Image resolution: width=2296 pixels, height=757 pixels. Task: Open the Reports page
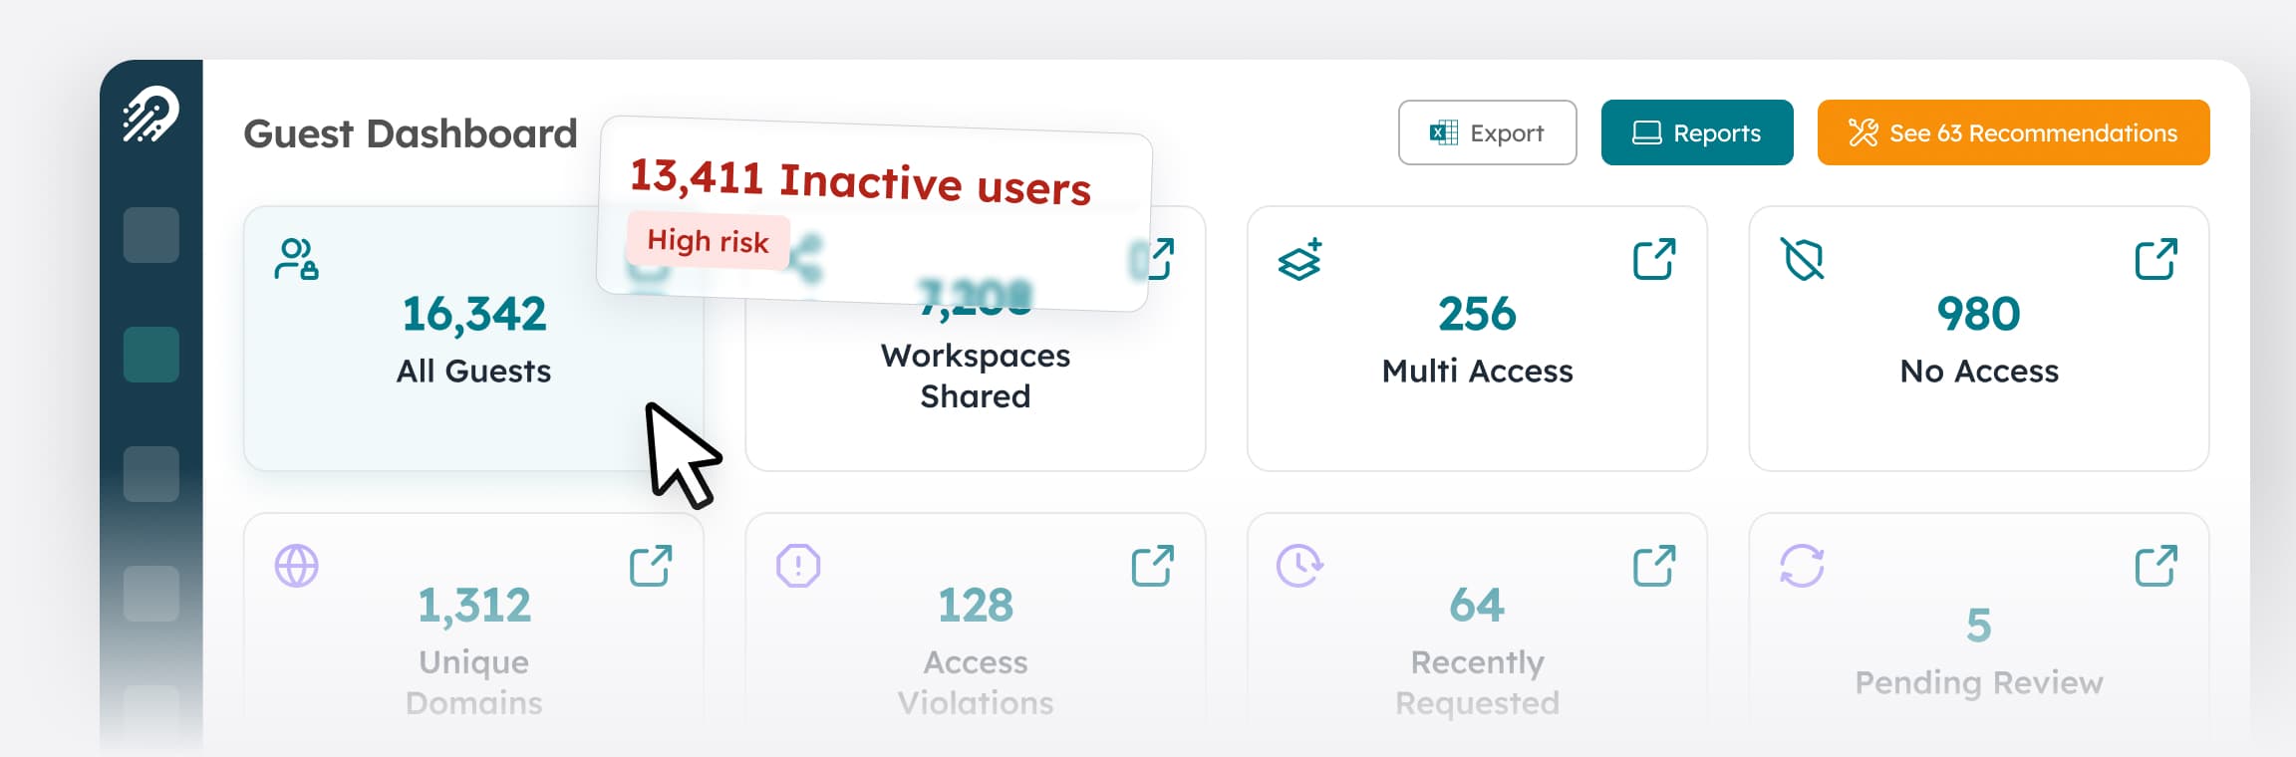[x=1697, y=132]
